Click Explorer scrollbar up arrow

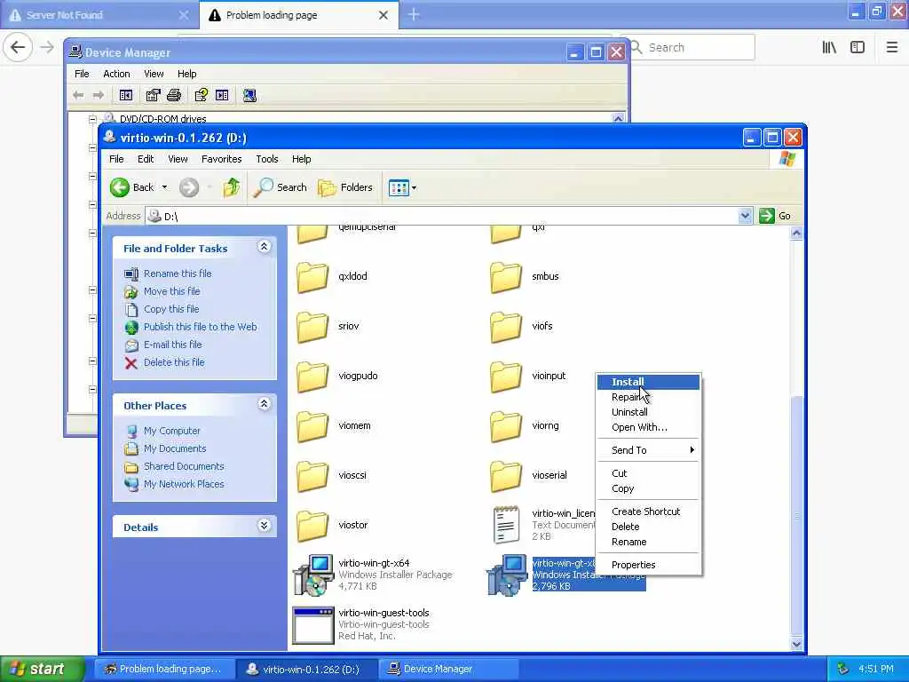pos(796,234)
